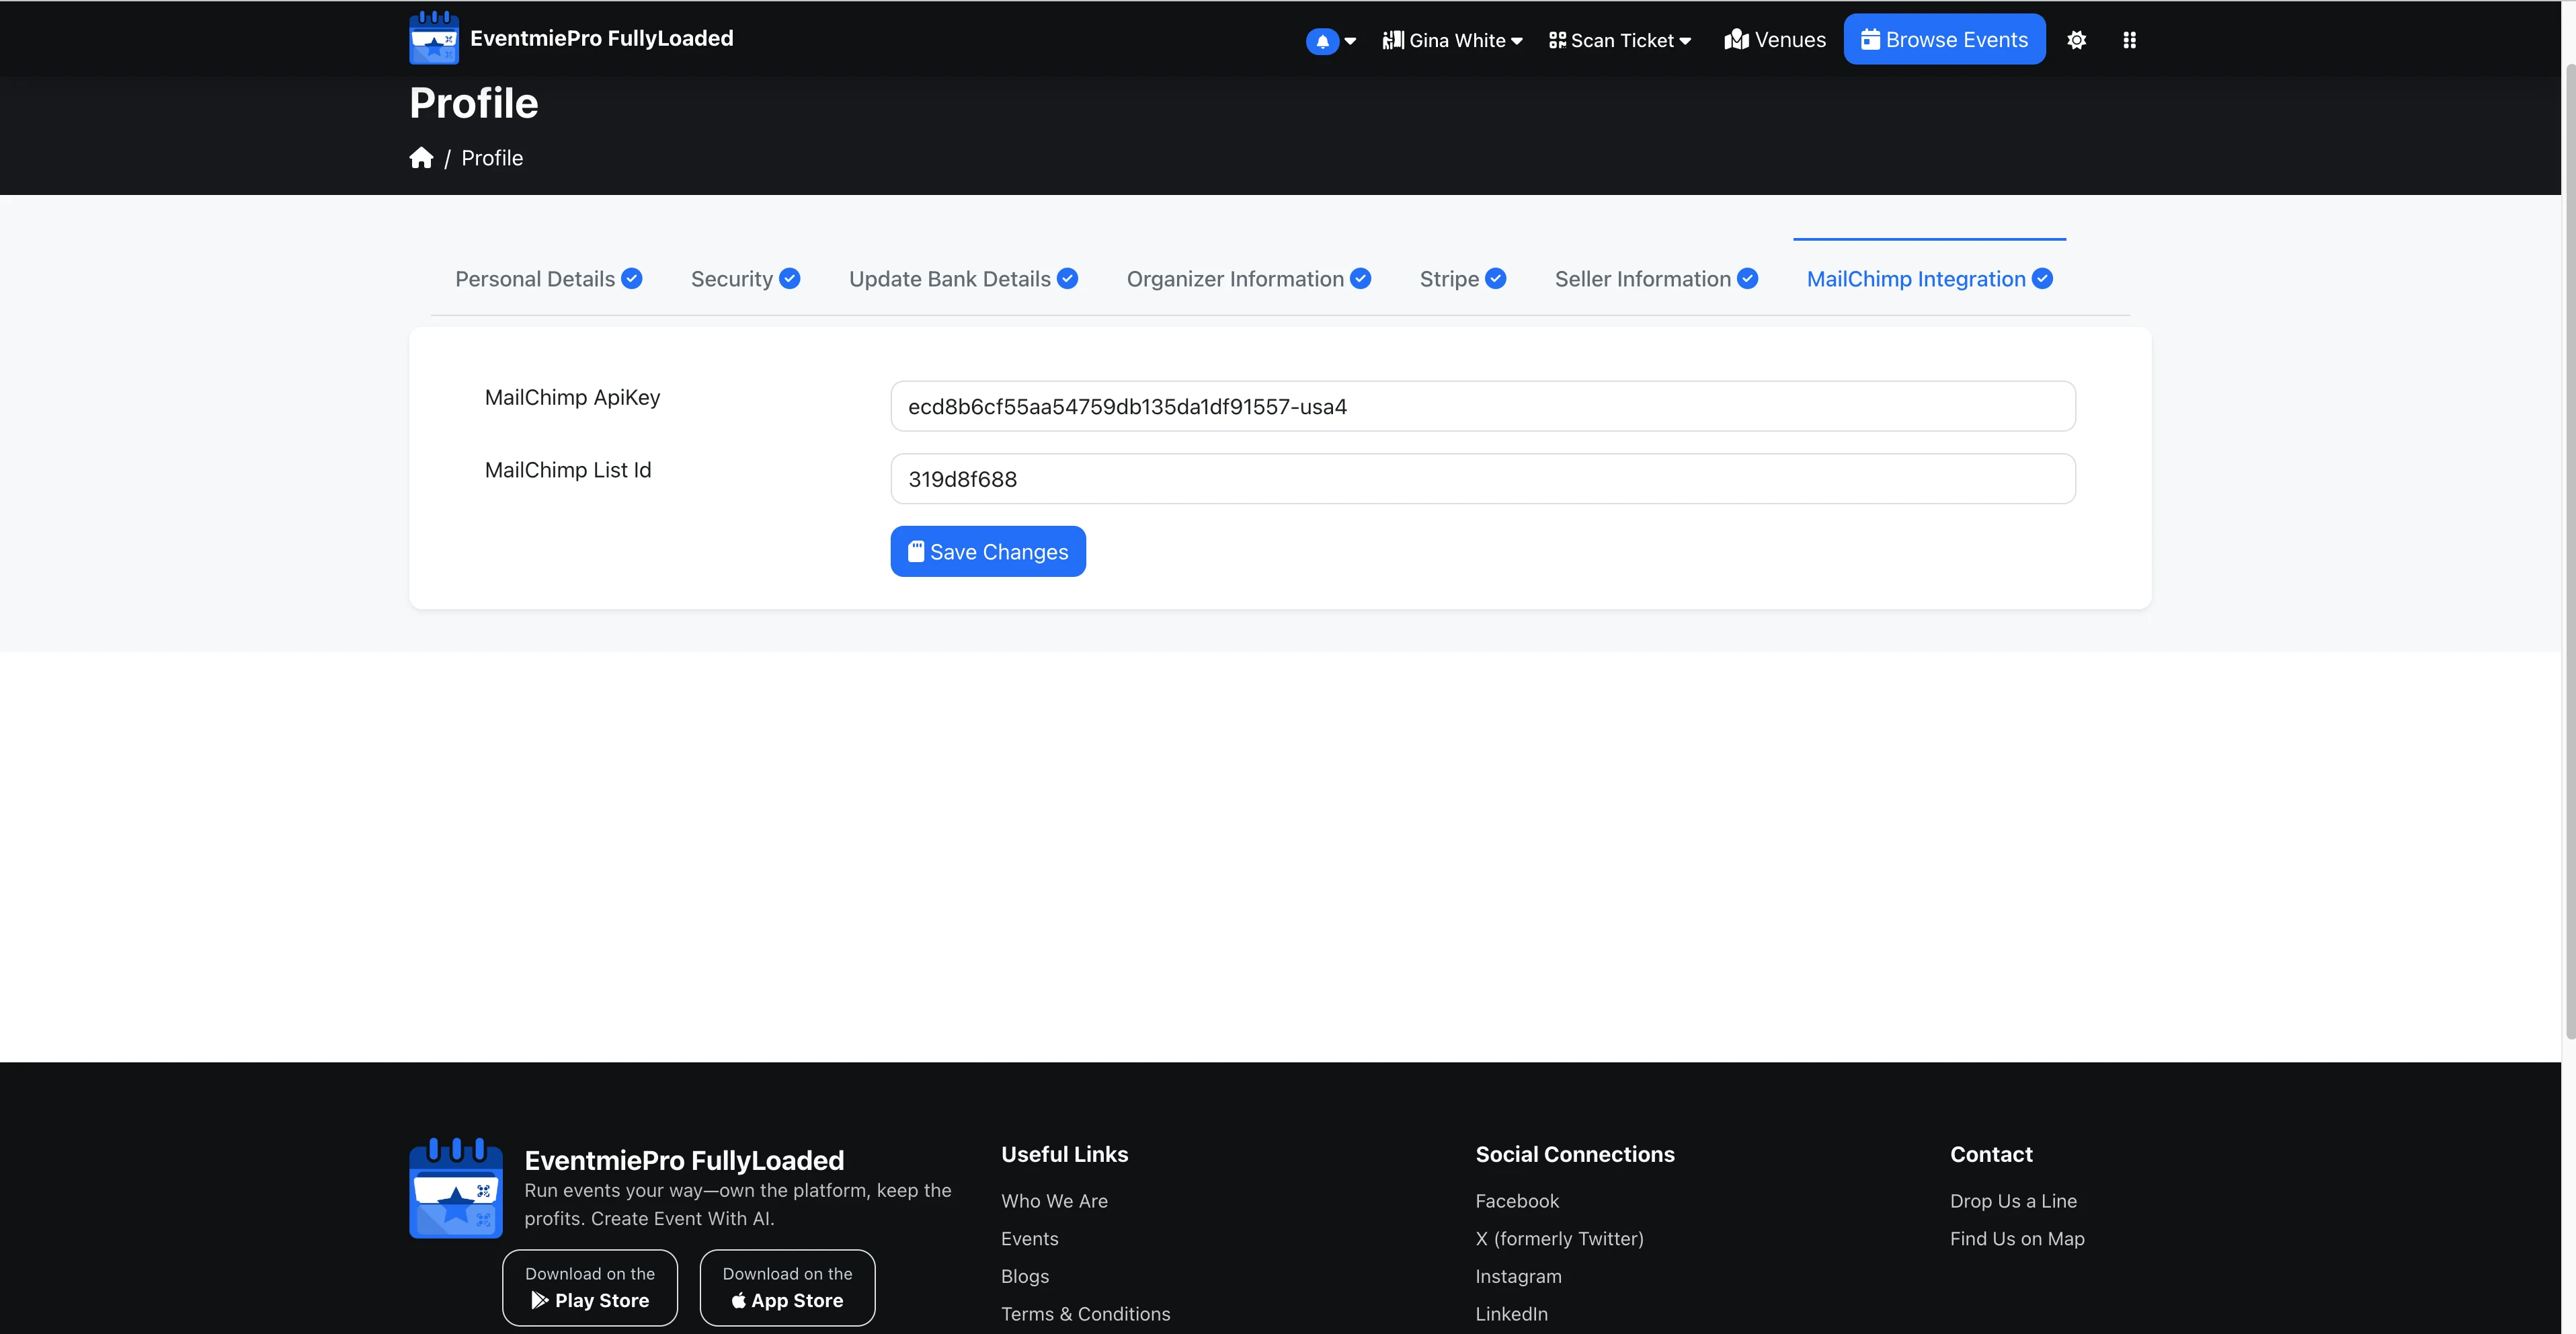This screenshot has height=1334, width=2576.
Task: Go to the Venues page
Action: [1775, 40]
